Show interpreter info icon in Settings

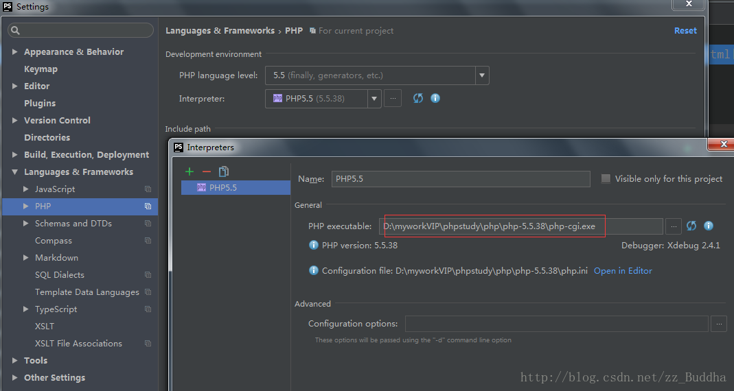(435, 98)
